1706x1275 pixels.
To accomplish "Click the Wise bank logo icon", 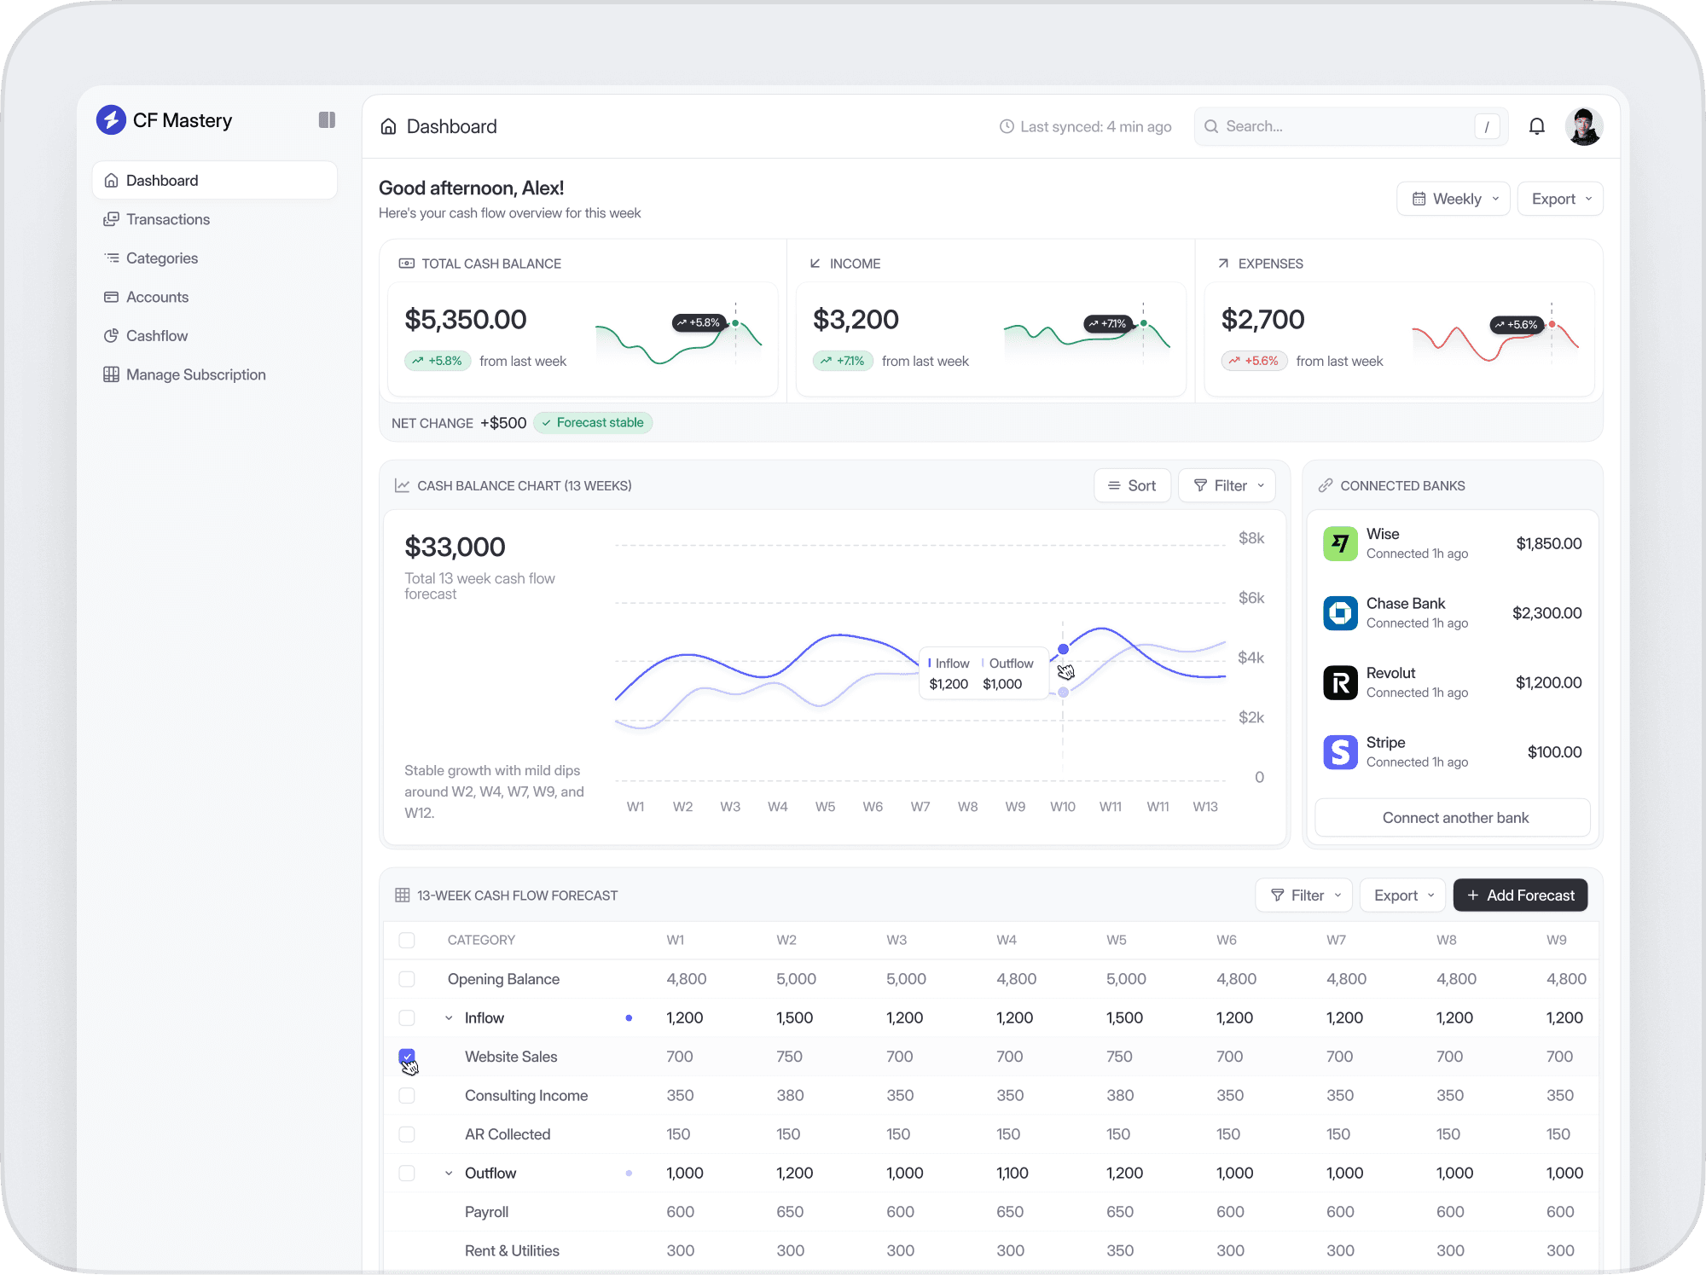I will pyautogui.click(x=1340, y=543).
